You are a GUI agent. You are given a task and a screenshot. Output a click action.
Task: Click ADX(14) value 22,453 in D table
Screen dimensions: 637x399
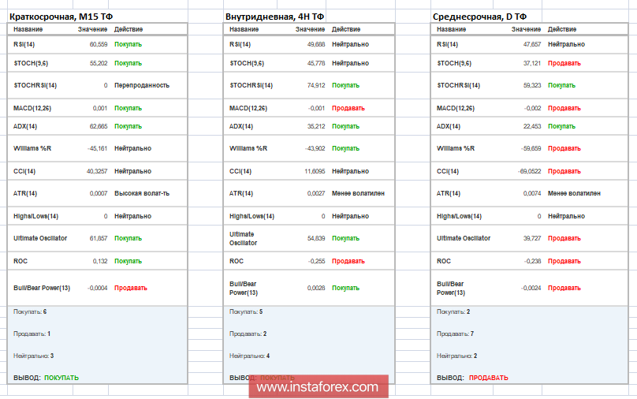(x=532, y=126)
